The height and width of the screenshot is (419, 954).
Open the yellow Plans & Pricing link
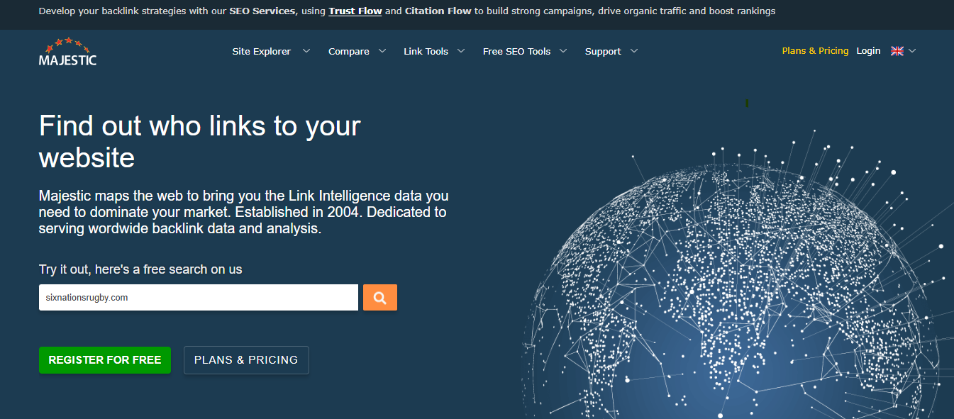(x=814, y=51)
